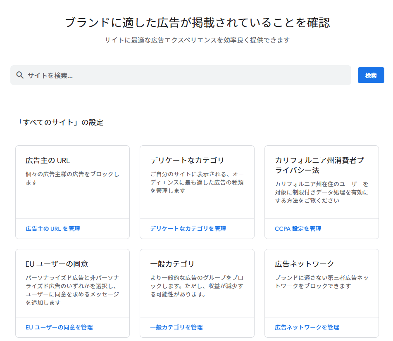Click description 個々の広告主様の広告をブロックします
The height and width of the screenshot is (341, 393).
(72, 178)
